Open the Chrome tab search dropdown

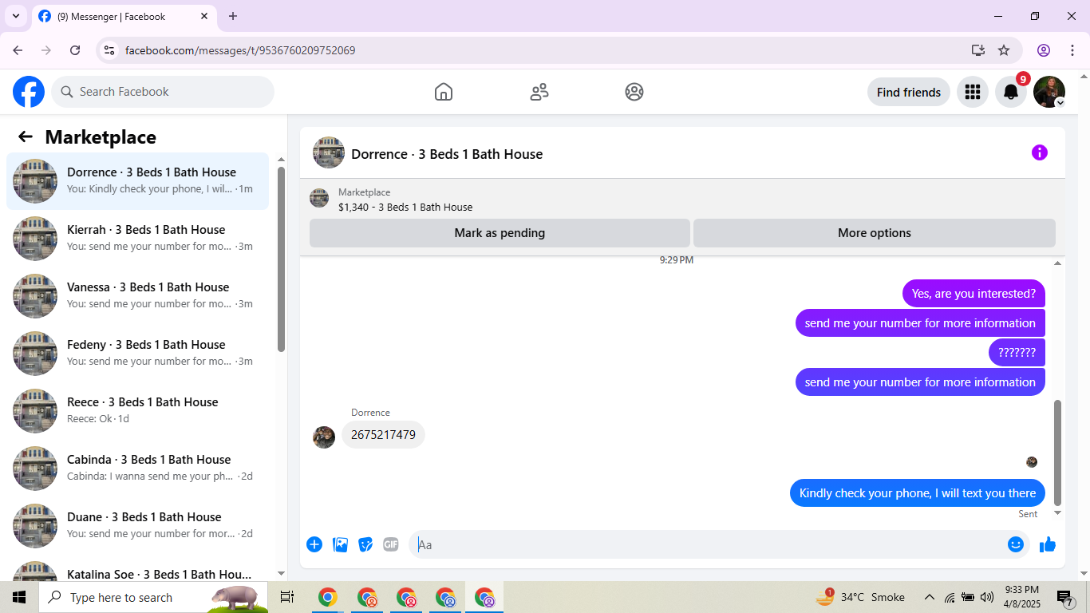(15, 16)
